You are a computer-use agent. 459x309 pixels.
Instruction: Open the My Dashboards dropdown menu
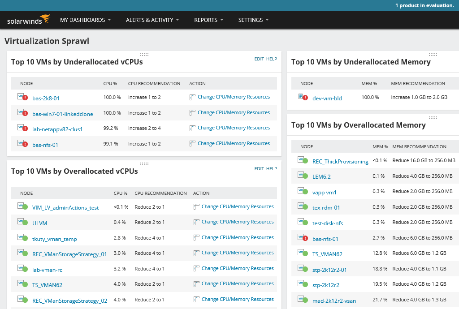85,20
